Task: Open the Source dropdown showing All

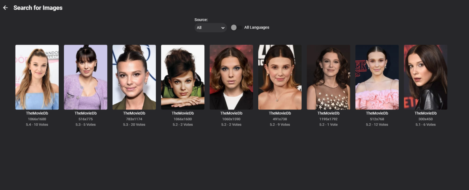Action: tap(211, 28)
